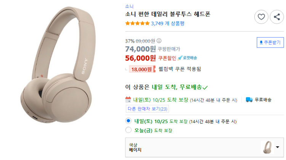
Task: Click the beige headphone color swatch thumbnail
Action: coord(267,147)
